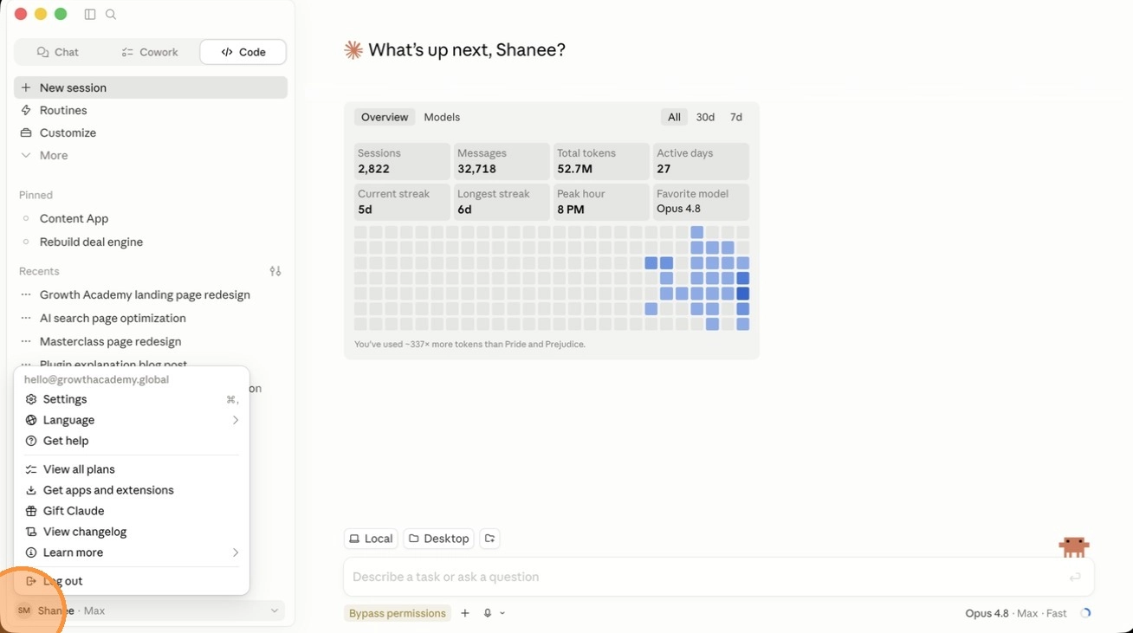Switch to the Models stats tab
Viewport: 1133px width, 633px height.
(442, 117)
